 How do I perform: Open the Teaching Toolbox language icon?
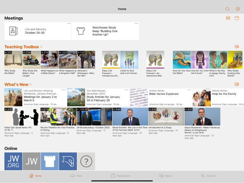(237, 47)
